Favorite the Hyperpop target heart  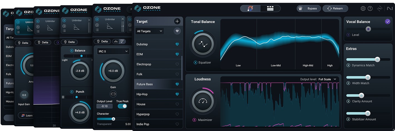tap(177, 114)
